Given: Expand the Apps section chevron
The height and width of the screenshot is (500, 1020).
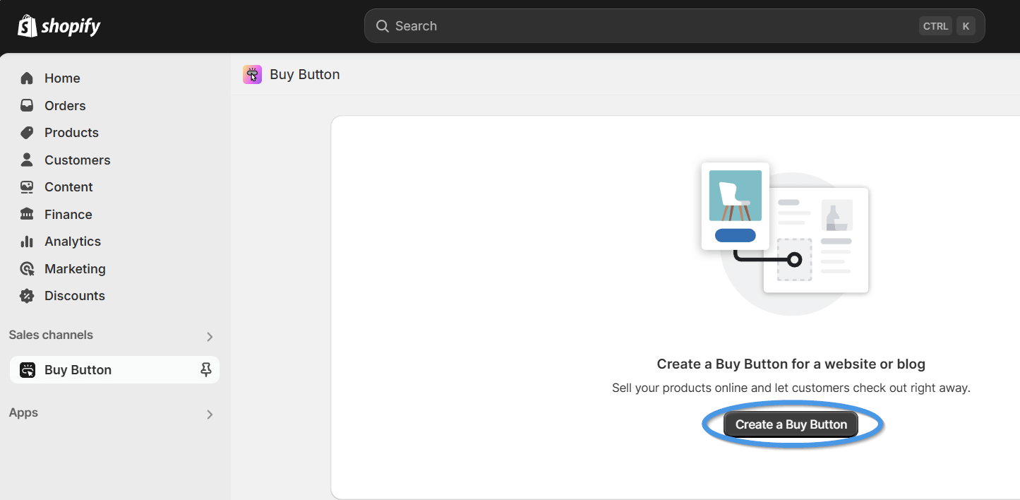Looking at the screenshot, I should [210, 415].
